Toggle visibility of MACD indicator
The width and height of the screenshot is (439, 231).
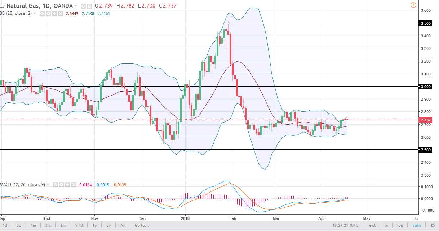tap(56, 185)
